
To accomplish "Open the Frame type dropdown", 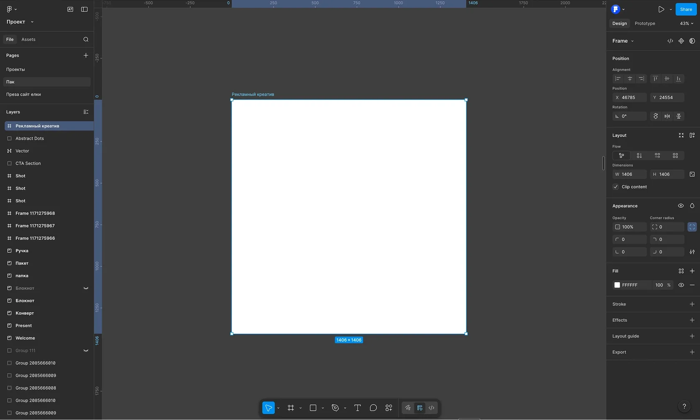I will pyautogui.click(x=623, y=41).
